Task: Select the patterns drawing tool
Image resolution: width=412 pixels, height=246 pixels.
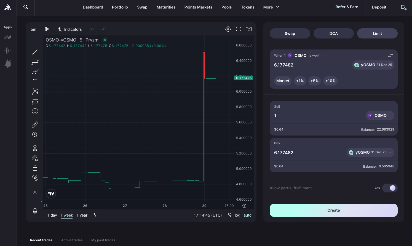Action: coord(35,92)
